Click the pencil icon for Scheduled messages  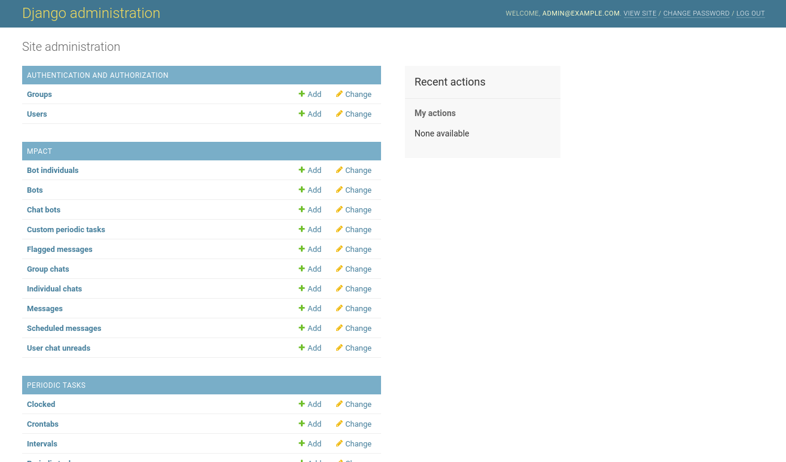(339, 328)
